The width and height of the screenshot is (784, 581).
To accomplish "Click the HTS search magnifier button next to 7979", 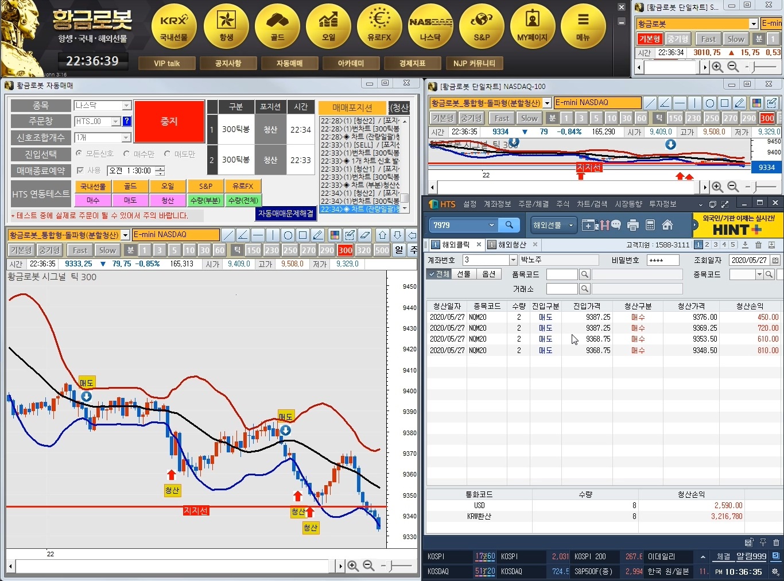I will pyautogui.click(x=509, y=225).
